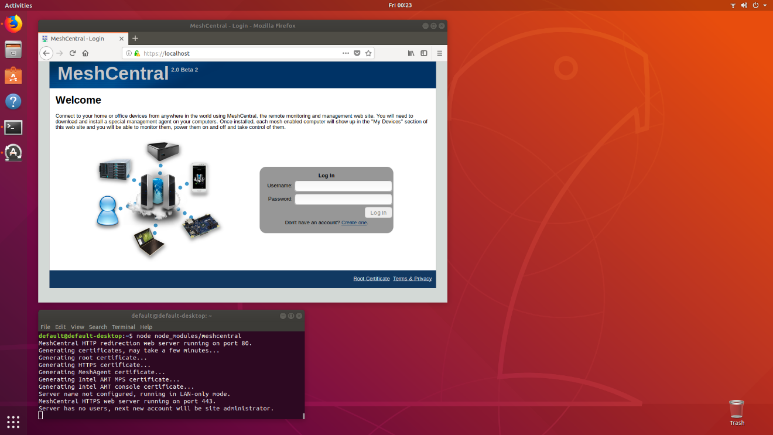773x435 pixels.
Task: Follow the Create one link
Action: [354, 222]
